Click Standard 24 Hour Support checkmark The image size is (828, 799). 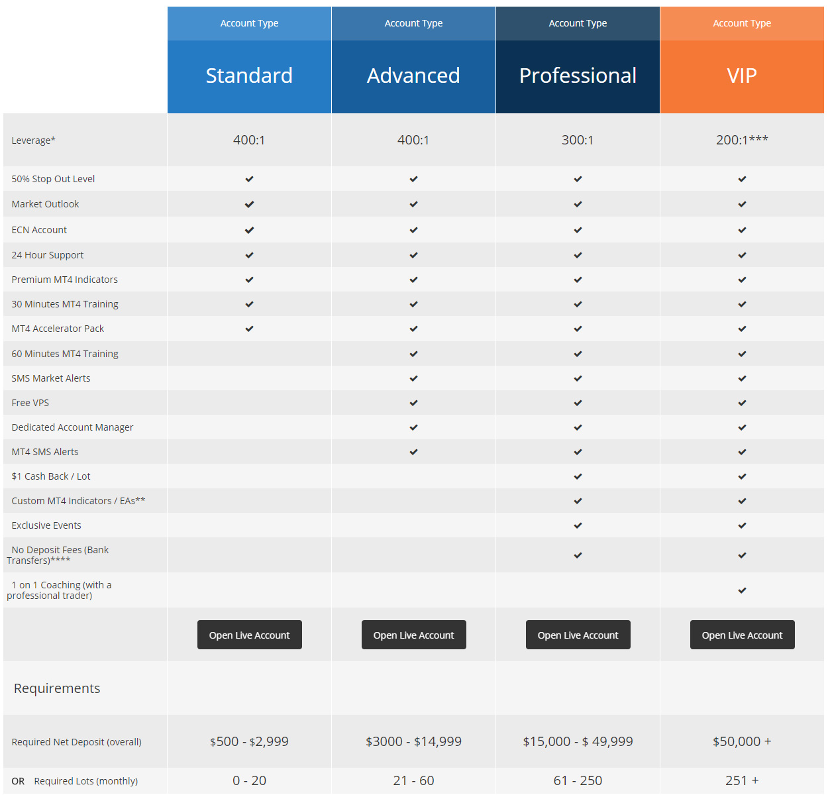(249, 255)
